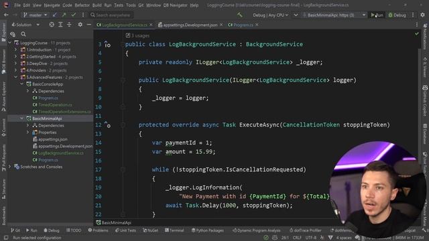The width and height of the screenshot is (429, 241).
Task: Open the Problems tool window
Action: click(x=99, y=230)
